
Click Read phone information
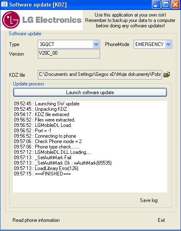(x=36, y=220)
